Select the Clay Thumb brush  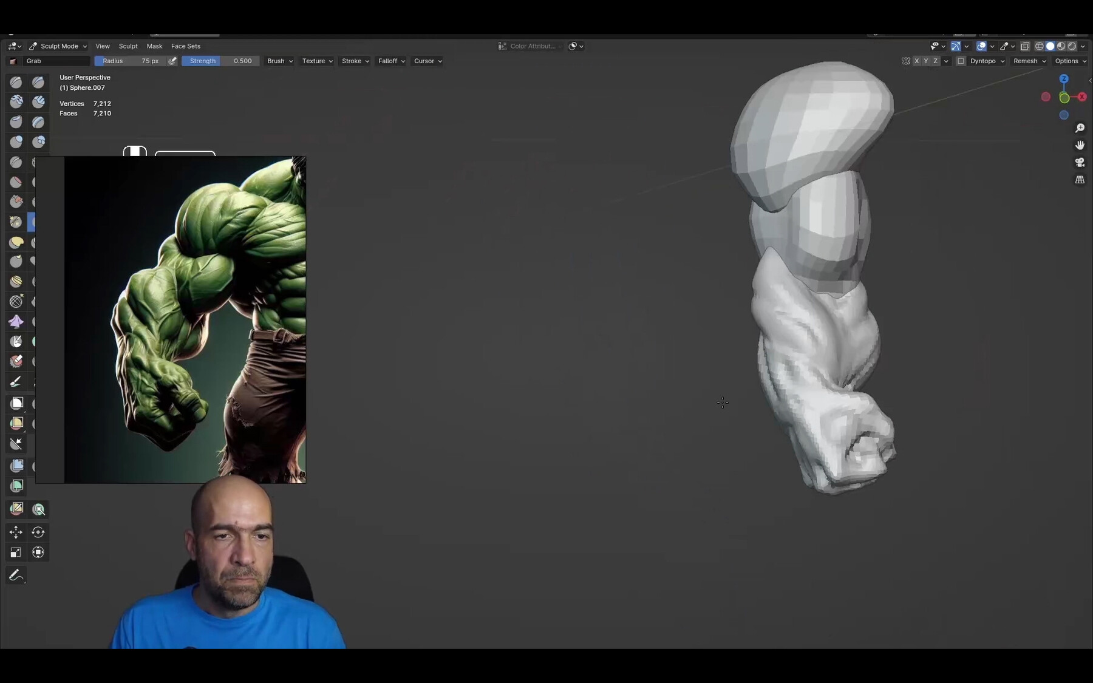coord(16,122)
